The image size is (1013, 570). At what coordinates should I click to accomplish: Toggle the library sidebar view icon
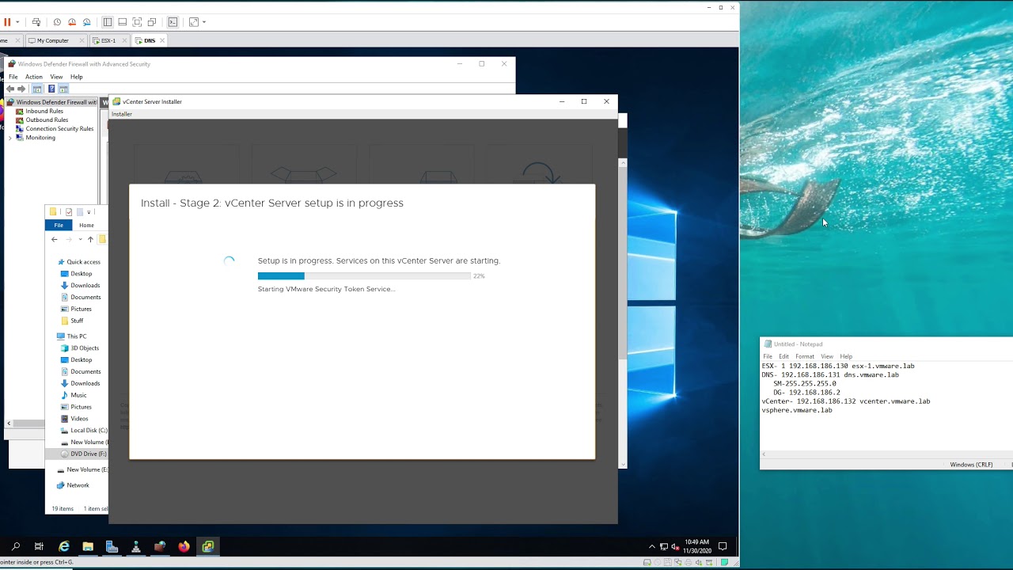tap(108, 22)
